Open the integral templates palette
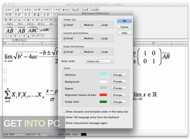 pyautogui.click(x=47, y=15)
